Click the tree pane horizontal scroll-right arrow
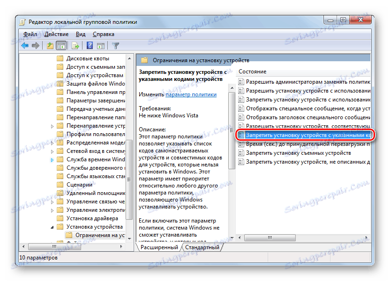Screen dimensions: 390x281 click(x=121, y=246)
